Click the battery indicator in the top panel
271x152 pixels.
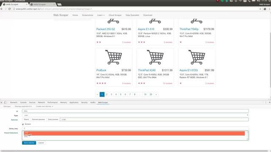[254, 1]
